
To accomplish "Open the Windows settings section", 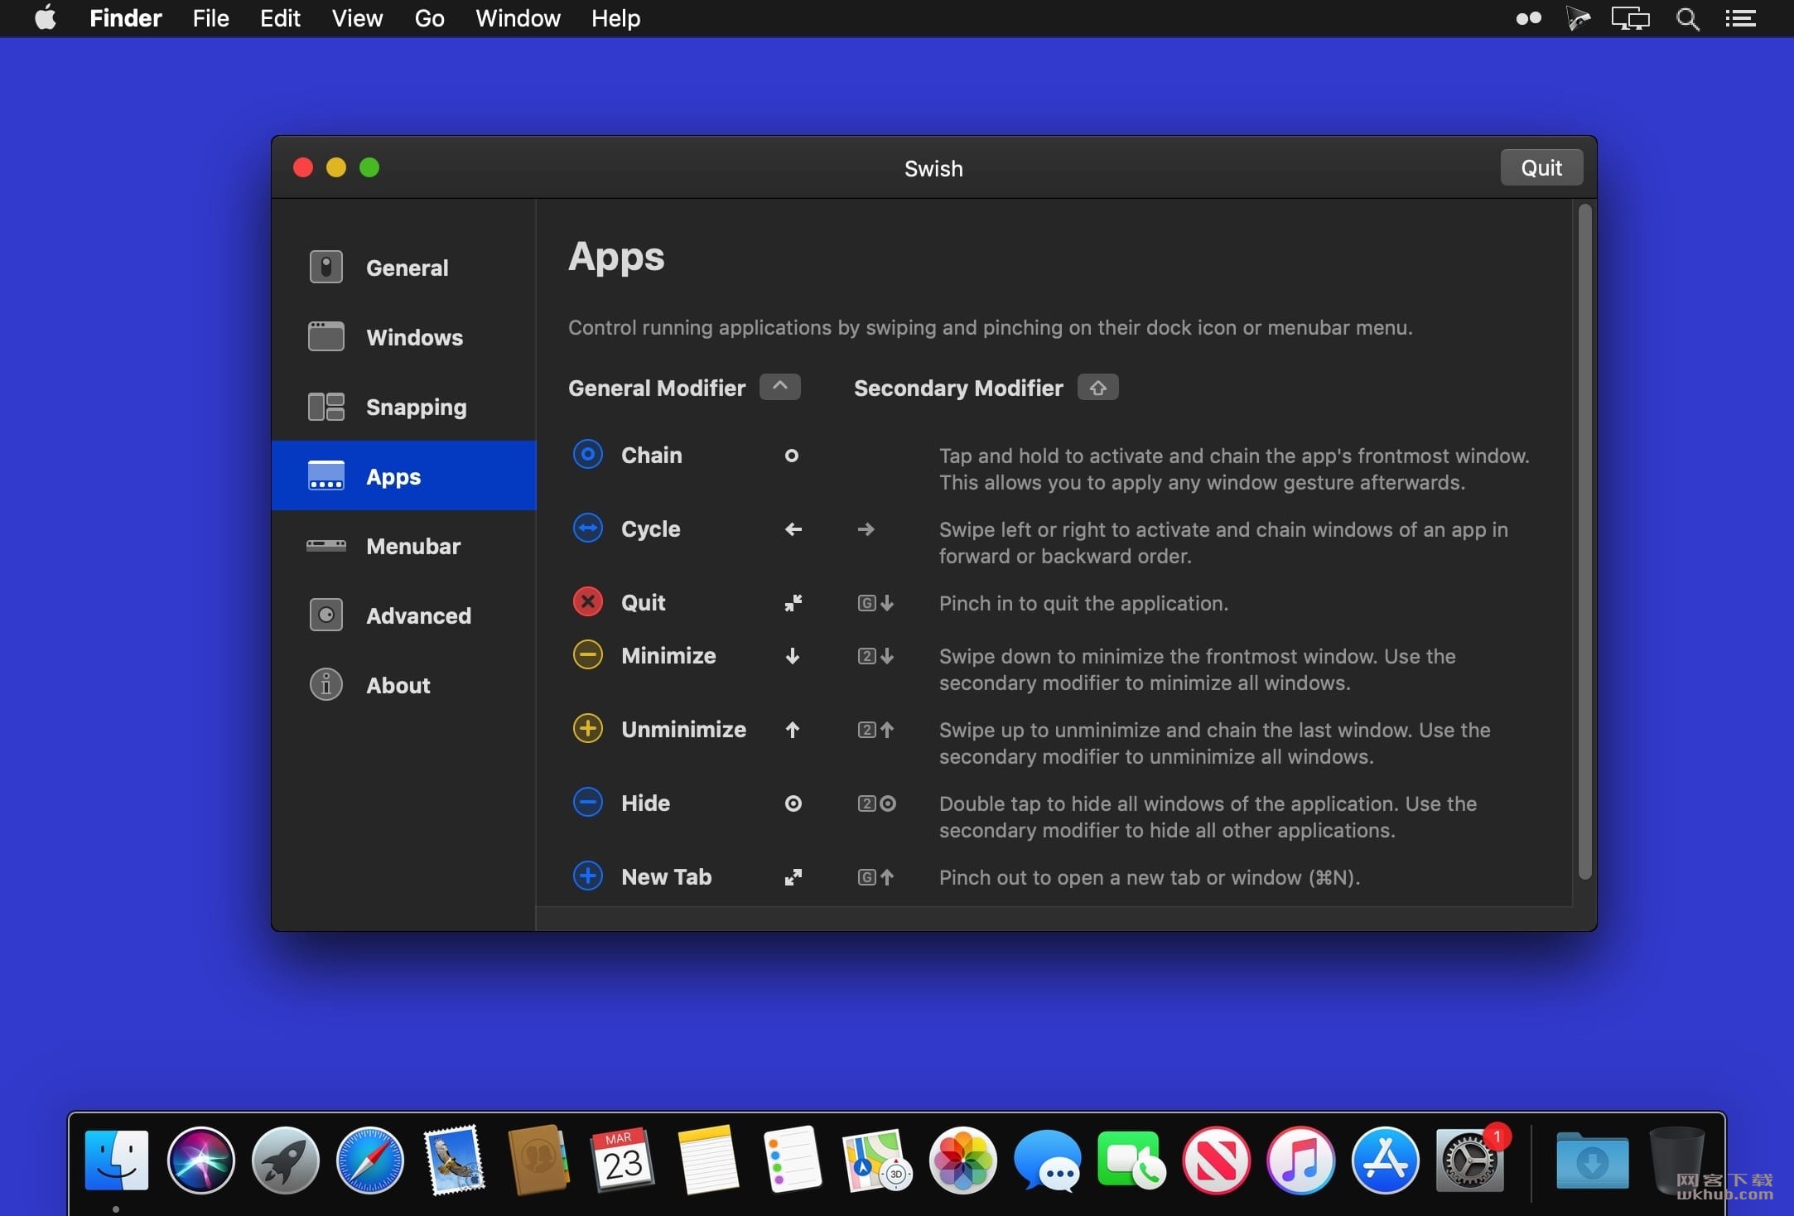I will click(404, 337).
